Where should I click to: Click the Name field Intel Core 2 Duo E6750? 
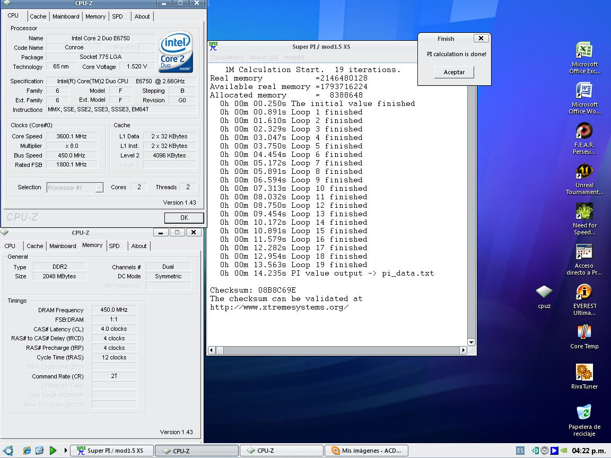tap(101, 38)
